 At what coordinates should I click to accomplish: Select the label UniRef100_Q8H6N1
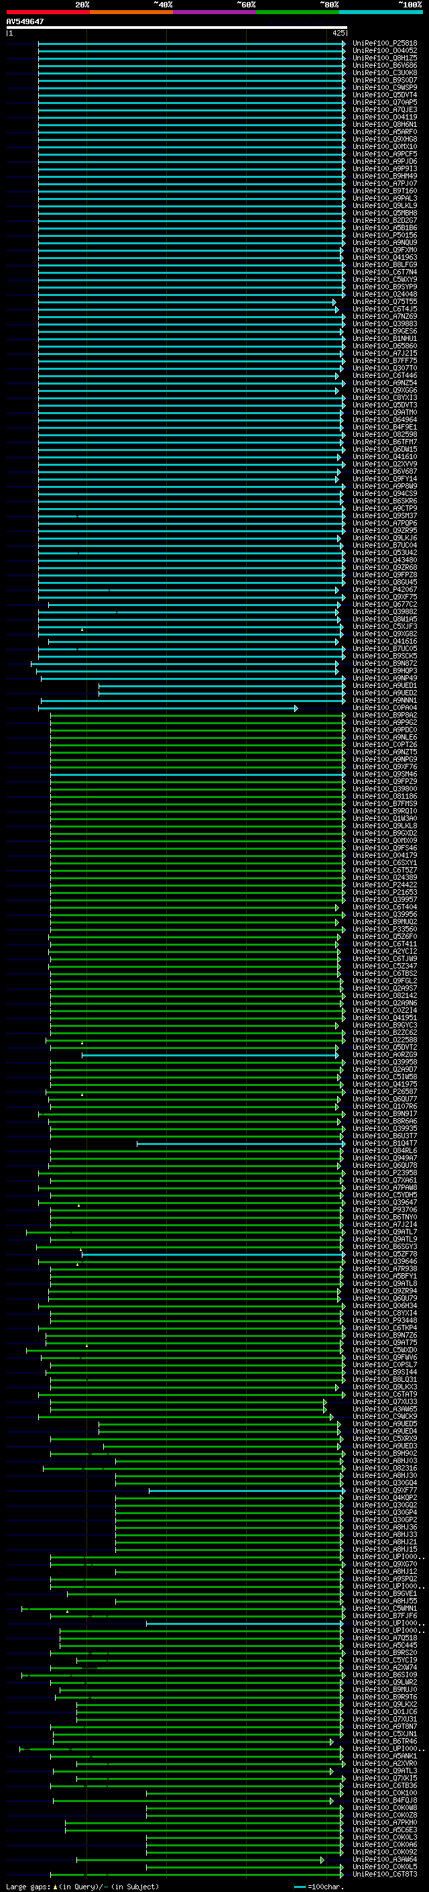point(385,124)
